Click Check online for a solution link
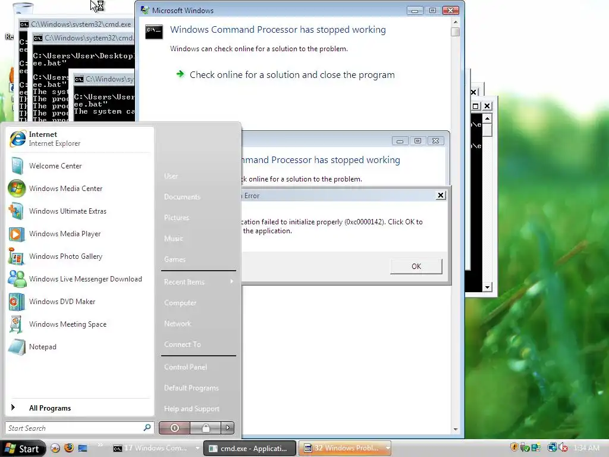This screenshot has height=457, width=609. click(291, 74)
